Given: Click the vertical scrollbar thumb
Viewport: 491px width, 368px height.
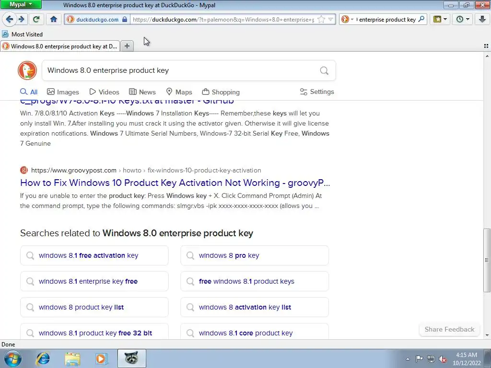Looking at the screenshot, I should point(487,260).
